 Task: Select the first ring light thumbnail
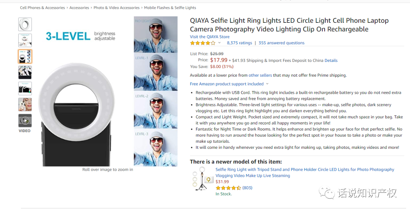tap(25, 24)
